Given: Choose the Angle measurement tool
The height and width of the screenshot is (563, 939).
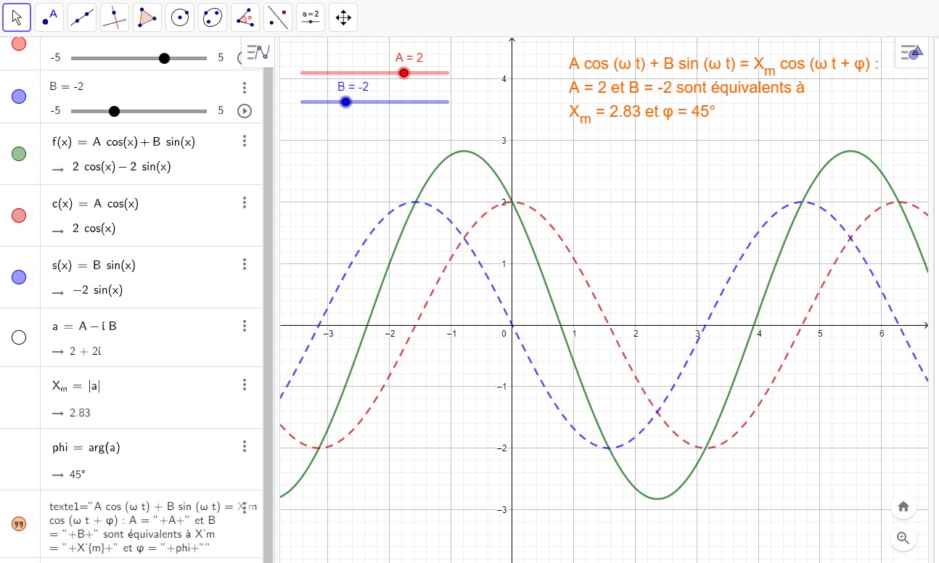Looking at the screenshot, I should 245,17.
